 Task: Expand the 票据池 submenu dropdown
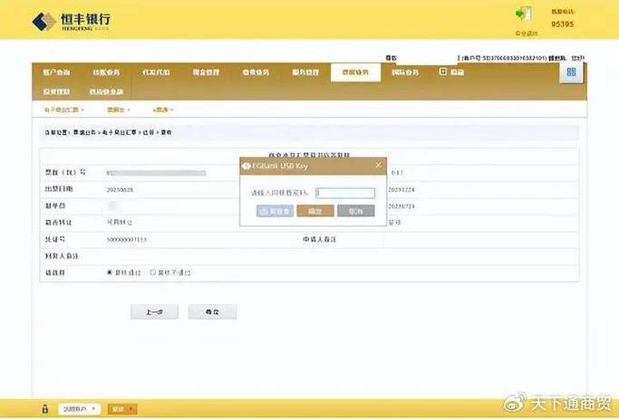[x=119, y=110]
